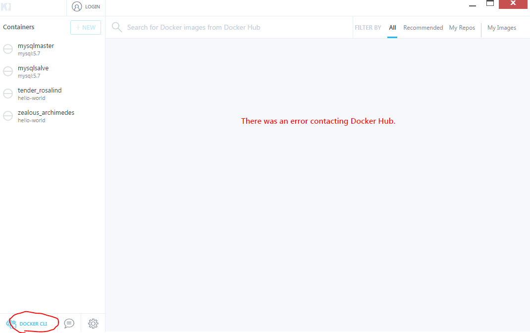
Task: Click the tender_rosalind stopped status icon
Action: tap(8, 94)
